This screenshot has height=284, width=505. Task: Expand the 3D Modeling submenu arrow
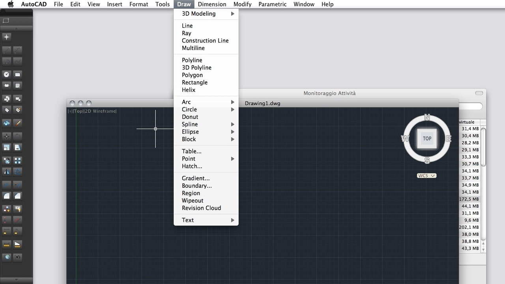click(x=233, y=14)
